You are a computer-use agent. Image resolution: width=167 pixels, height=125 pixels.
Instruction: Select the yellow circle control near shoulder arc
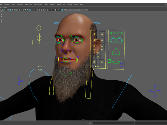40,68
